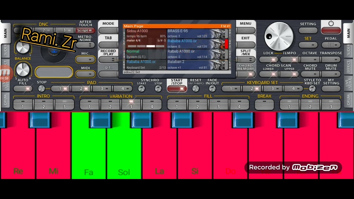Select KEYBOARD SET 4
354x199 pixels.
[293, 88]
